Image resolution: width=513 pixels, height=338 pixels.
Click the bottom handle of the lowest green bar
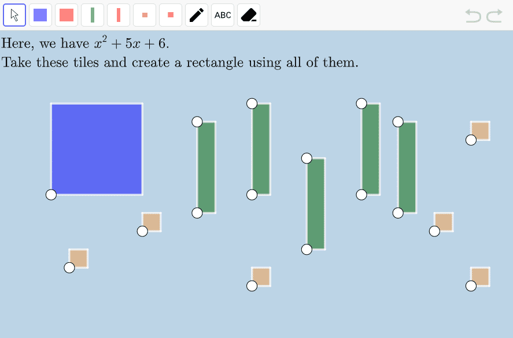pyautogui.click(x=307, y=250)
